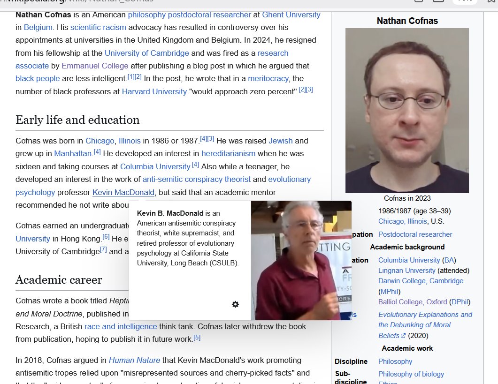Open the thesis Evolutionary Explanations link

click(x=425, y=325)
